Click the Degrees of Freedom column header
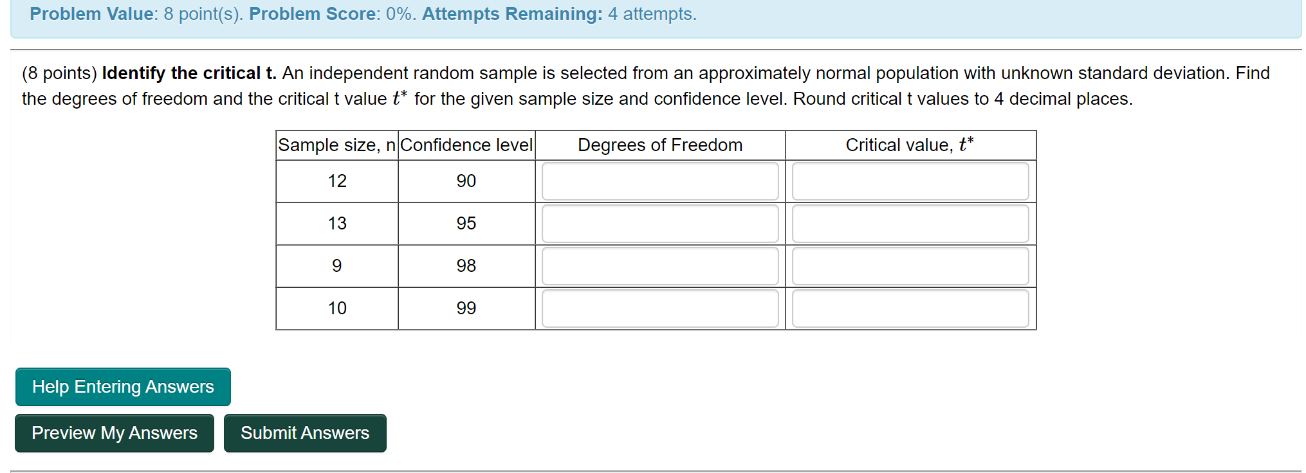This screenshot has width=1306, height=473. point(660,145)
